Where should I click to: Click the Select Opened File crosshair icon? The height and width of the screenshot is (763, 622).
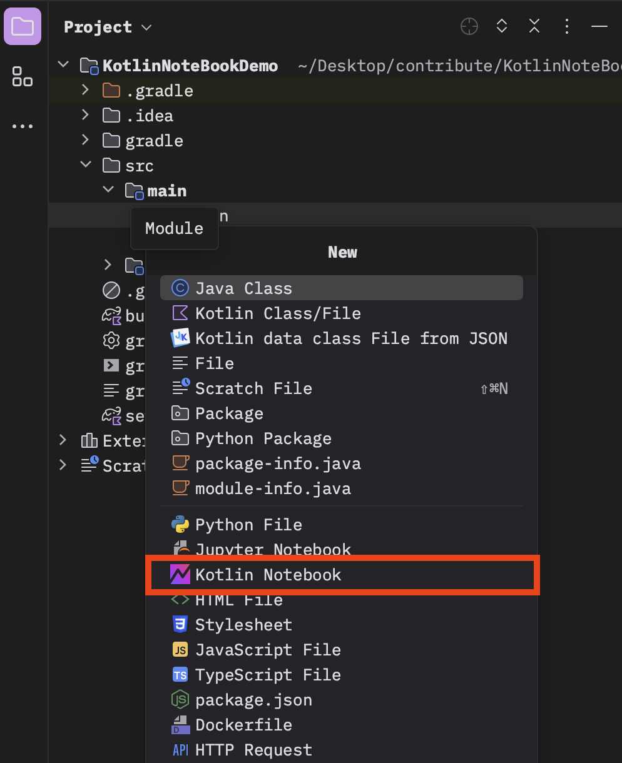tap(469, 26)
